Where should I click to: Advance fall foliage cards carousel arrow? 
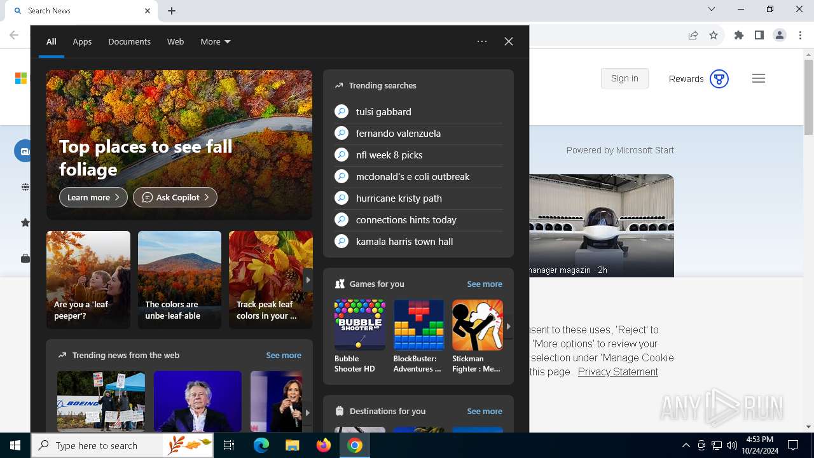click(x=308, y=279)
